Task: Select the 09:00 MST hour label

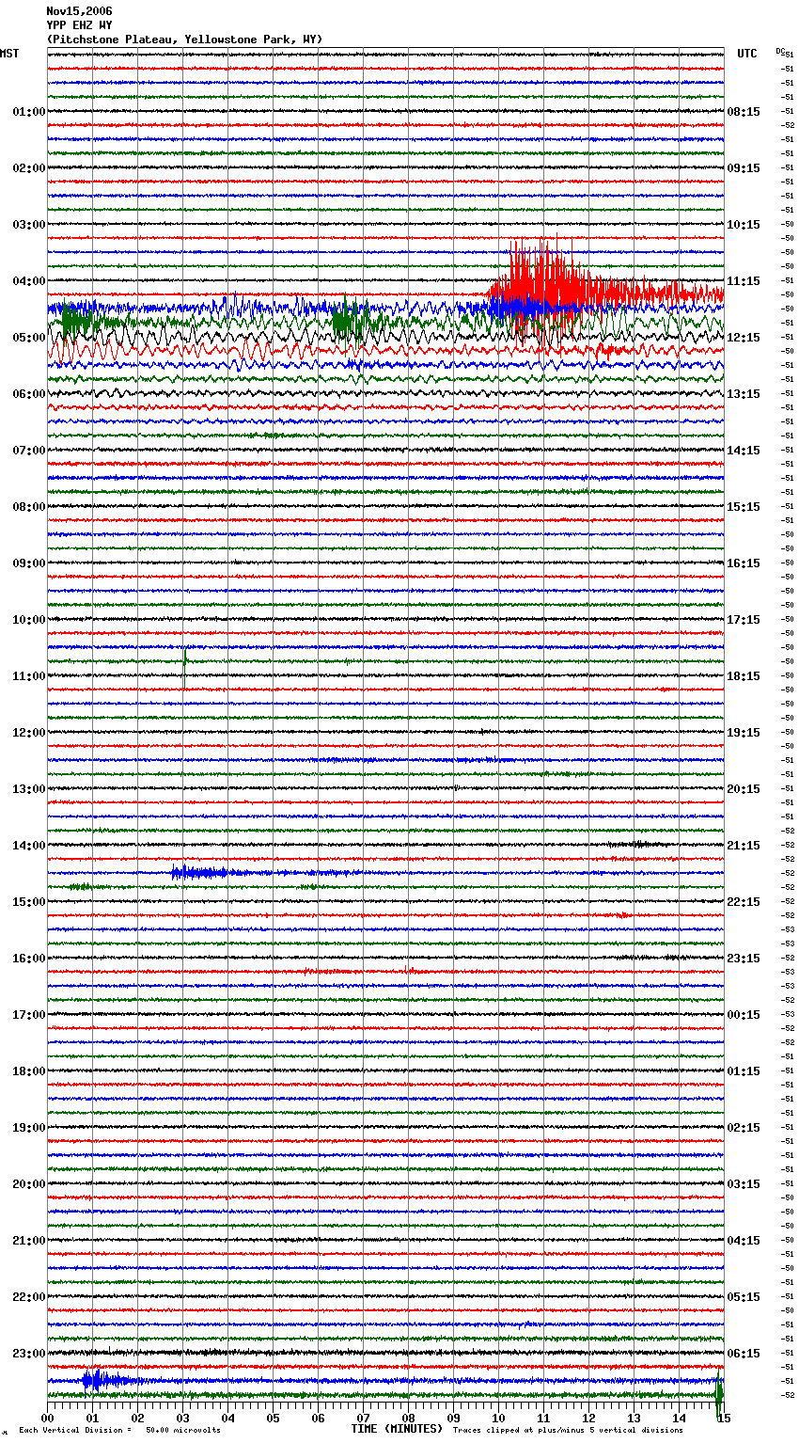Action: pos(29,563)
